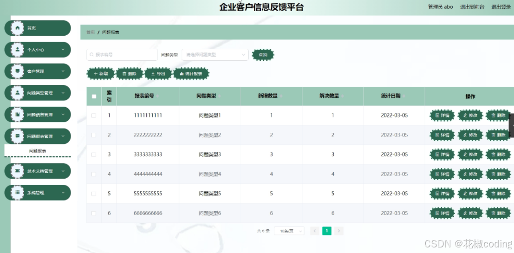Image resolution: width=514 pixels, height=253 pixels.
Task: Open the 首页 sidebar menu item
Action: point(38,28)
